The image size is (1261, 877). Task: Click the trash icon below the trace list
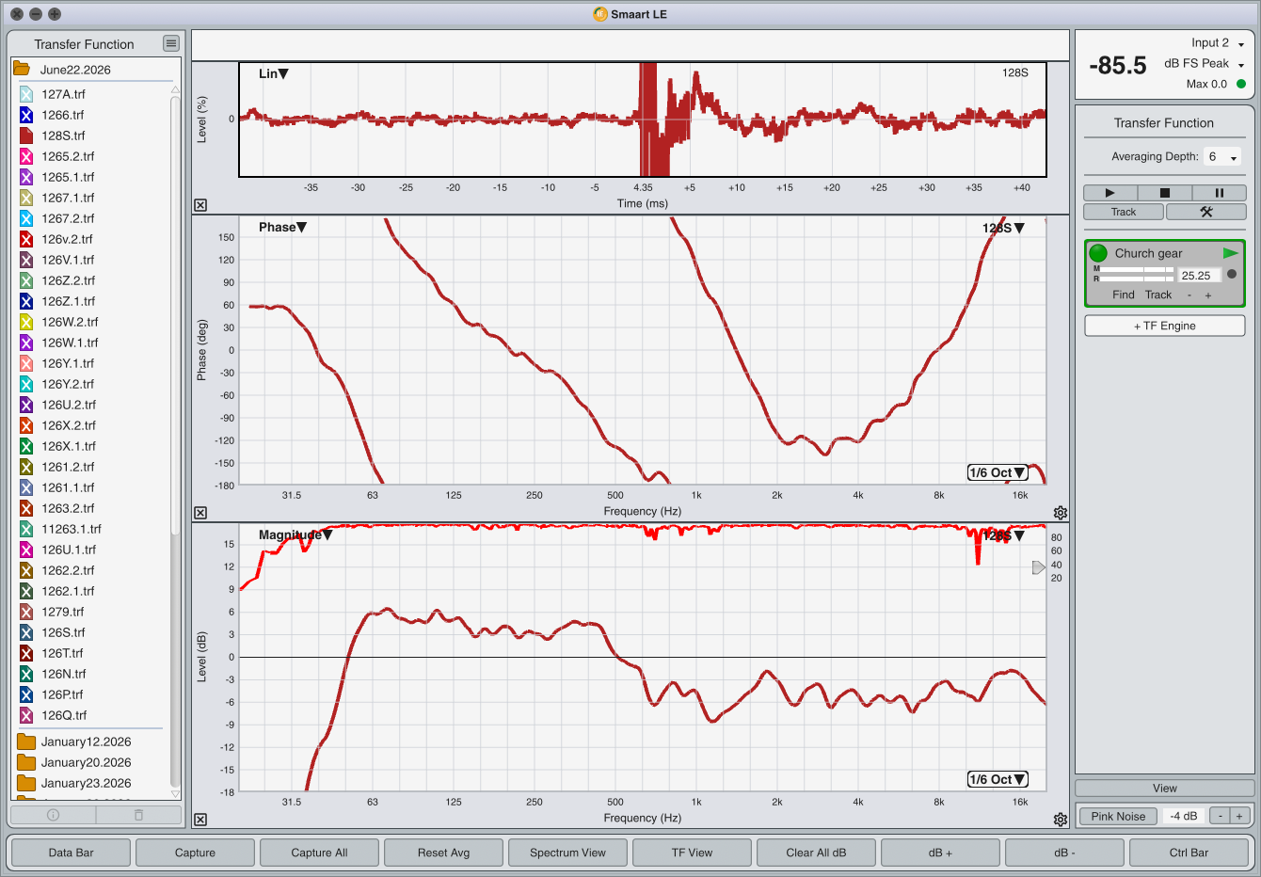pos(138,815)
